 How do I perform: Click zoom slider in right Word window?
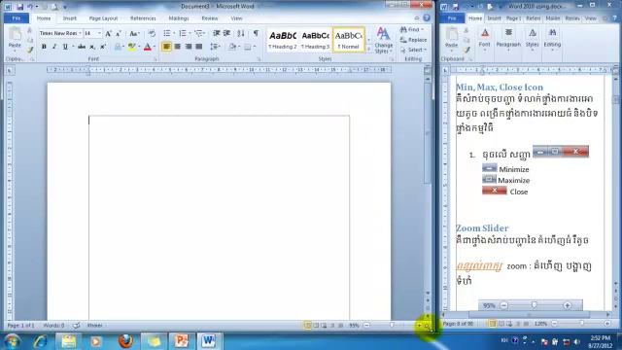coord(581,324)
